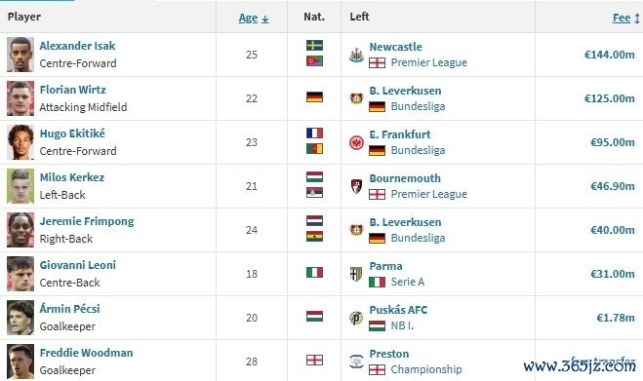Click the Preston club crest
Image resolution: width=643 pixels, height=381 pixels.
tap(356, 362)
